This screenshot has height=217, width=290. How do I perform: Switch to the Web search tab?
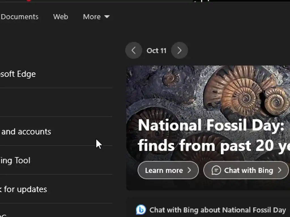61,17
